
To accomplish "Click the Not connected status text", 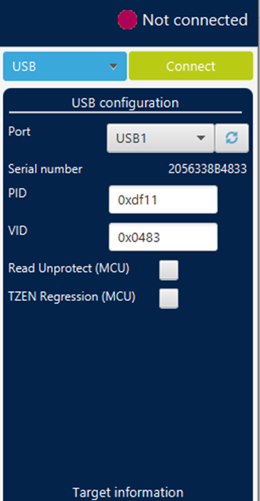I will click(x=195, y=20).
